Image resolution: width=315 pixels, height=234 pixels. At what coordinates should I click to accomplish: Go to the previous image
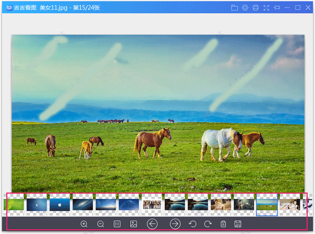152,224
